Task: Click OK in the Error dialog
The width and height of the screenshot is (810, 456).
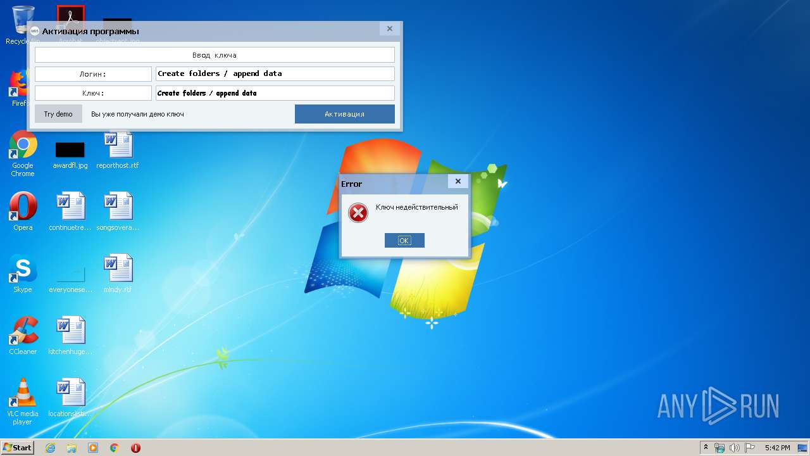Action: (404, 240)
